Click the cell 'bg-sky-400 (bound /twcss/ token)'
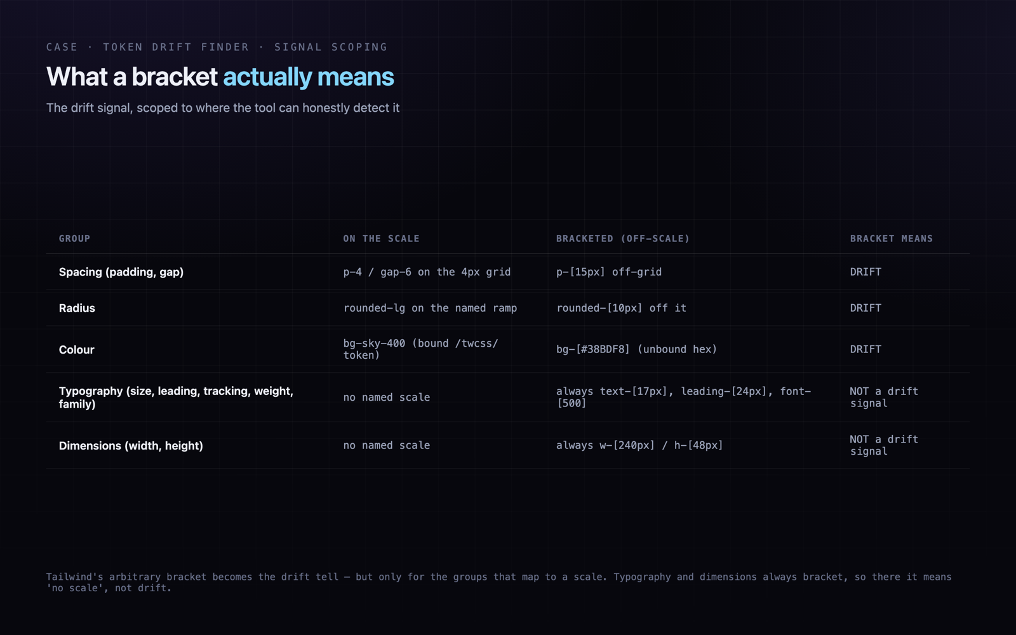1016x635 pixels. click(x=420, y=349)
